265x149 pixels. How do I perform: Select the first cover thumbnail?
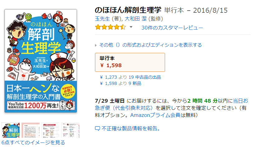(x=11, y=130)
